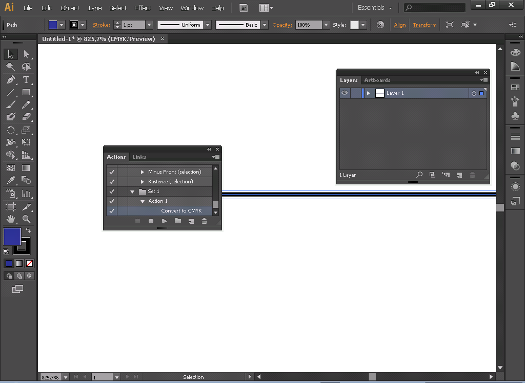
Task: Select the Rectangle tool
Action: pos(26,92)
